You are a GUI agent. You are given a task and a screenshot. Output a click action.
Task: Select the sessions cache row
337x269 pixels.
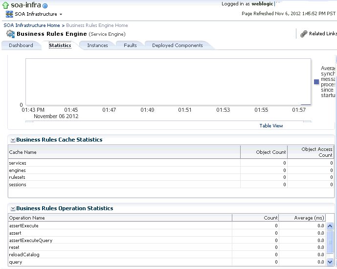tap(171, 185)
